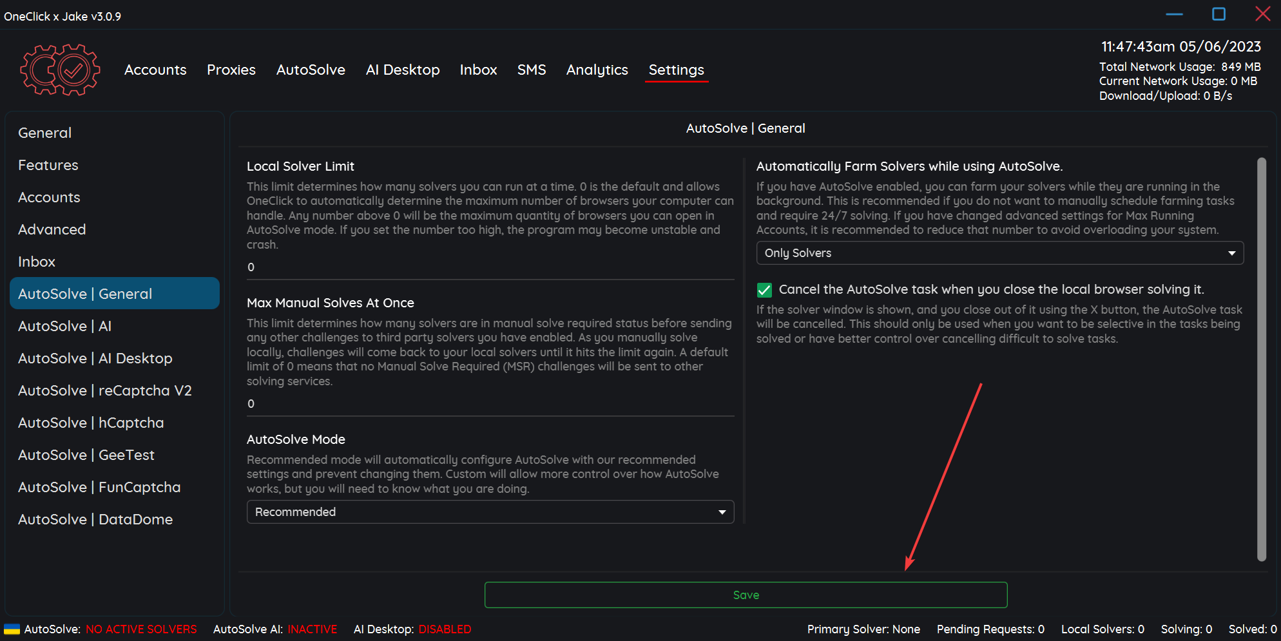The image size is (1281, 641).
Task: Click the OneClick gear logo icon
Action: point(60,70)
